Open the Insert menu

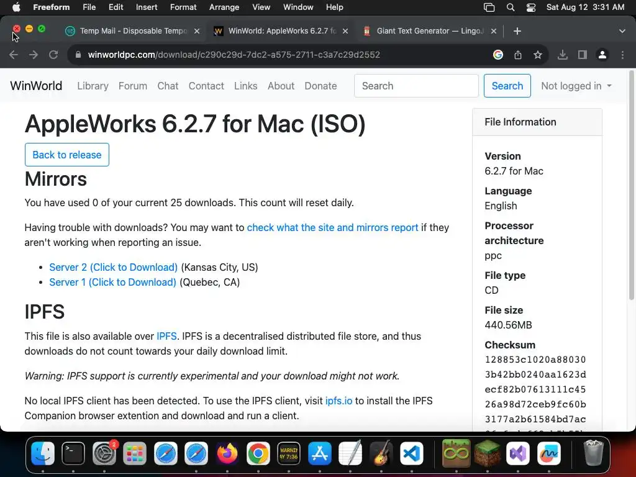(147, 7)
